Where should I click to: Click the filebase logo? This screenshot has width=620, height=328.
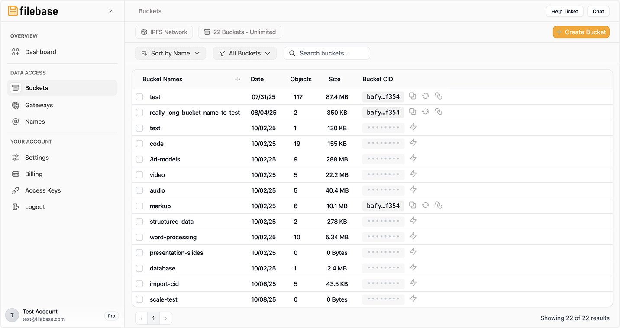33,11
